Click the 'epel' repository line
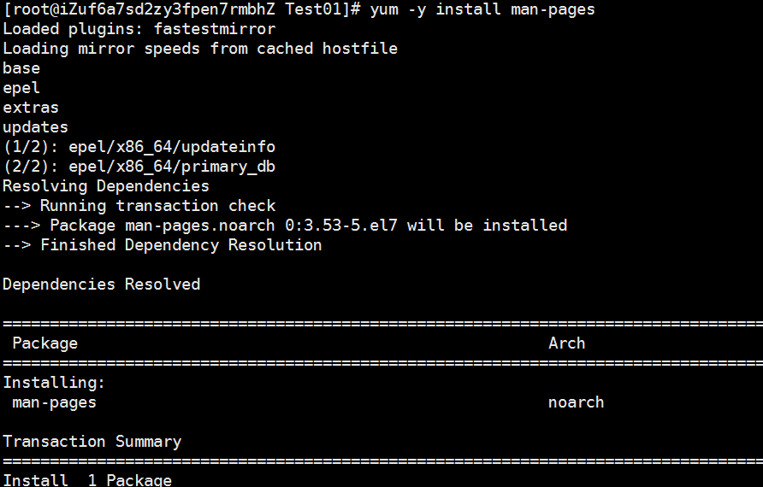 coord(21,89)
